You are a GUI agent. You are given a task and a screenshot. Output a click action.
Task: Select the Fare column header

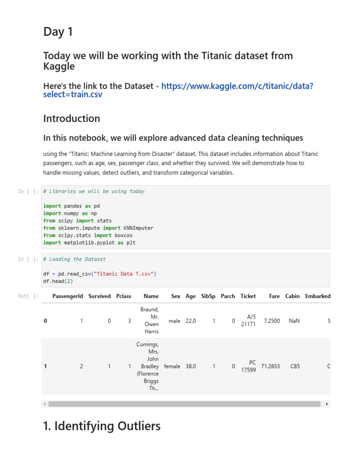coord(274,296)
